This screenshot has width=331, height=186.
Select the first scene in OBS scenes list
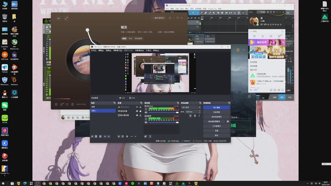click(x=103, y=107)
